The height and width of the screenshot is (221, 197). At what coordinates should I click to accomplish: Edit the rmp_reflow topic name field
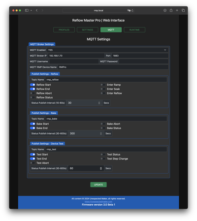(106, 80)
